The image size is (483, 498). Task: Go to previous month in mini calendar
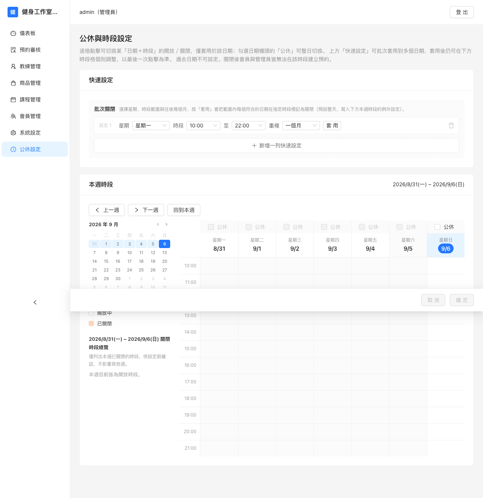click(158, 224)
